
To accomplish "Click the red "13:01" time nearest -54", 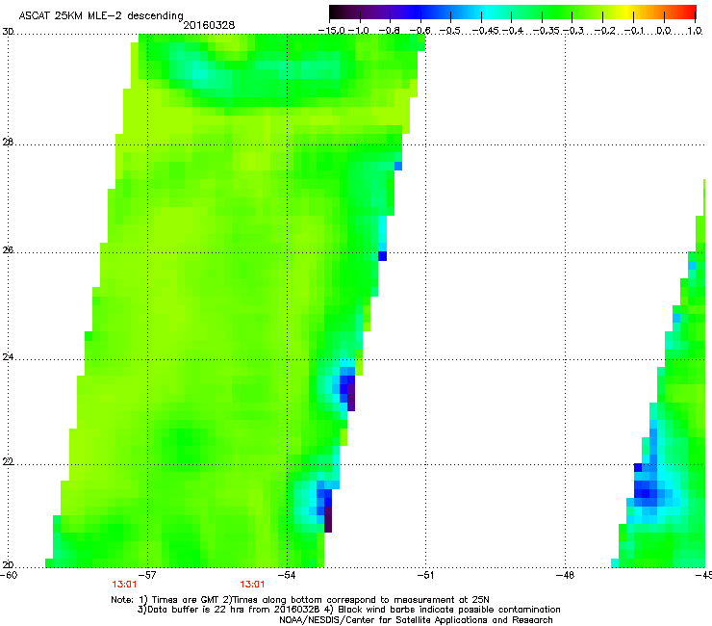I will pyautogui.click(x=252, y=585).
